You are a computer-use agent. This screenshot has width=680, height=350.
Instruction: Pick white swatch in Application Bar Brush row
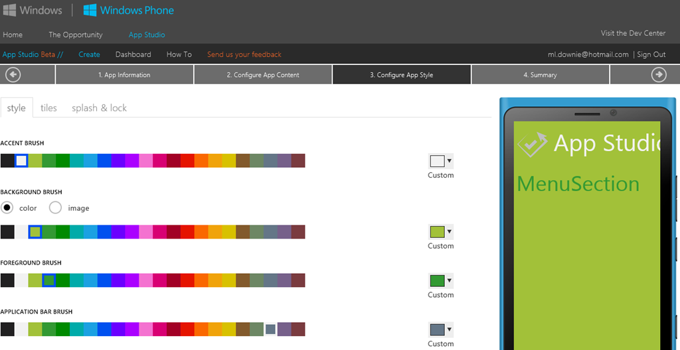click(x=21, y=329)
